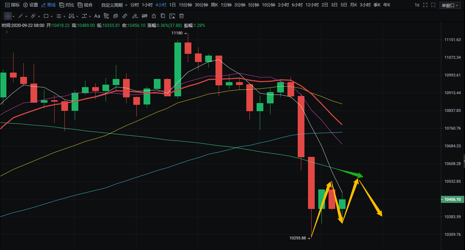Screen dimensions: 465x250
Task: Enter fullscreen mode using the expand icon
Action: (425, 5)
